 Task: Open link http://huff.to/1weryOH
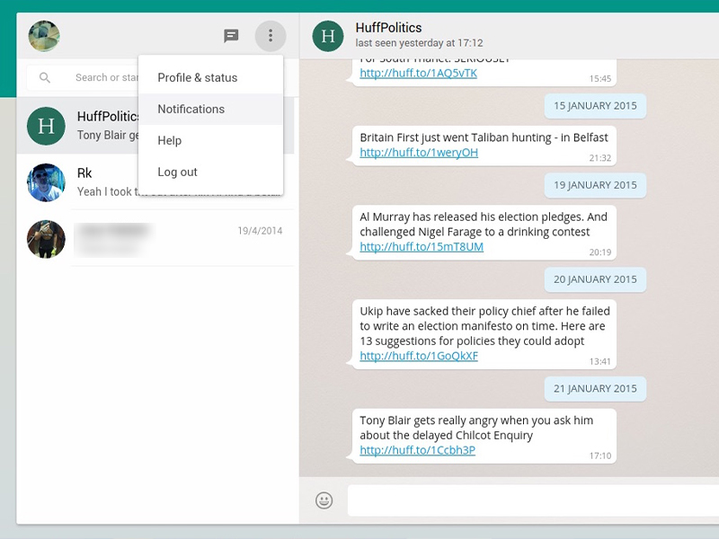click(x=419, y=153)
